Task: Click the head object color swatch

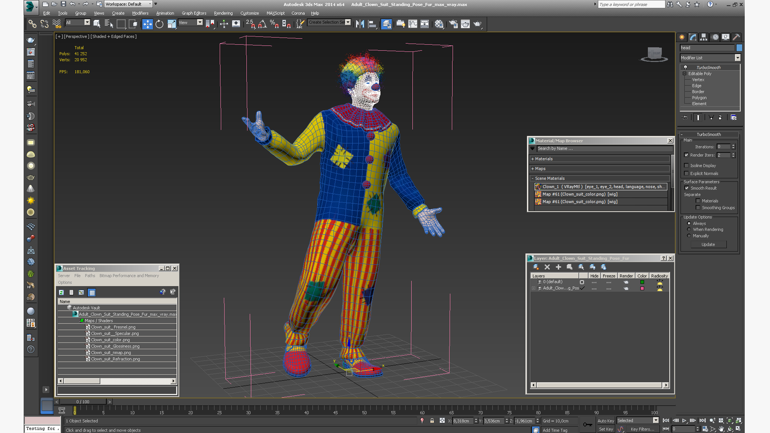Action: click(739, 48)
